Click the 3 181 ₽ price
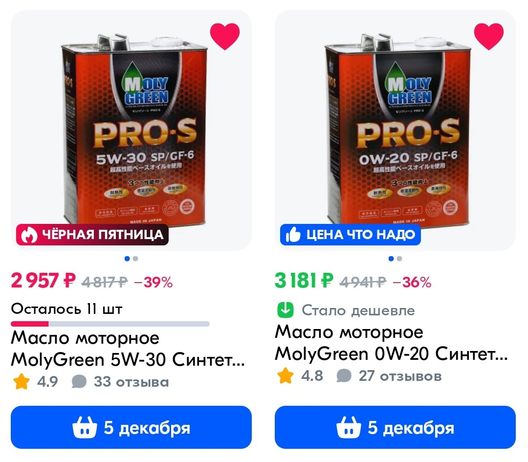The height and width of the screenshot is (462, 528). (304, 281)
